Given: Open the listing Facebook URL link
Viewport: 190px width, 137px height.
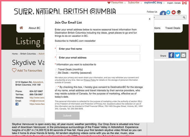Looking at the screenshot, I should (x=37, y=104).
